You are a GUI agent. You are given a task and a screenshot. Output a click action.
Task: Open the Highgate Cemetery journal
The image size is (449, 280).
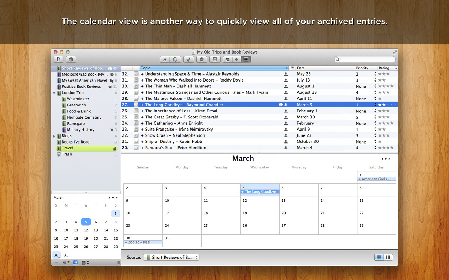pyautogui.click(x=86, y=117)
